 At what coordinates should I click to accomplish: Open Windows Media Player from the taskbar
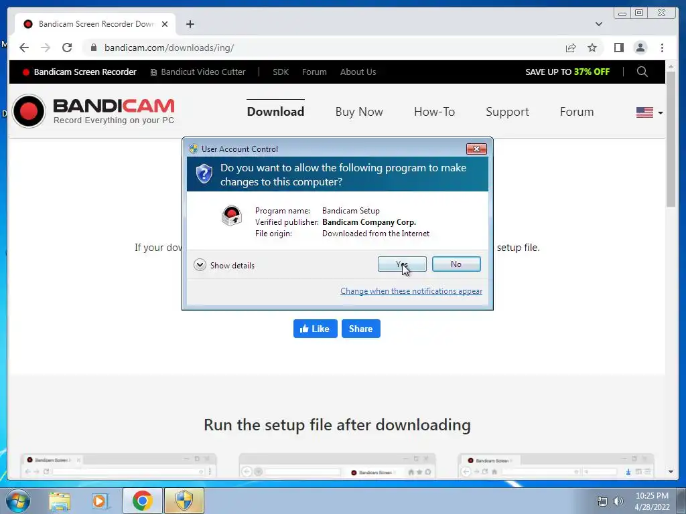tap(100, 501)
